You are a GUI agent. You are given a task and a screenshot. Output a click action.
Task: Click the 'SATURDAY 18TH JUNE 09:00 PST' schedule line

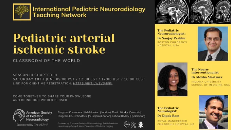(x=79, y=79)
